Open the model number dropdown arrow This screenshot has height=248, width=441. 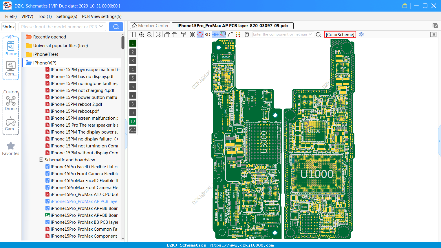[101, 27]
